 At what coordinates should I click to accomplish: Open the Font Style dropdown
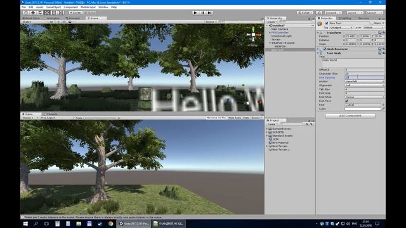pos(365,97)
